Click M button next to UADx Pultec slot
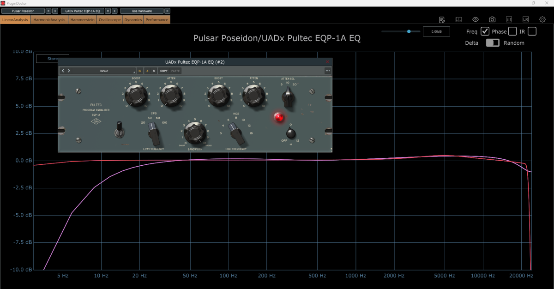 (108, 11)
